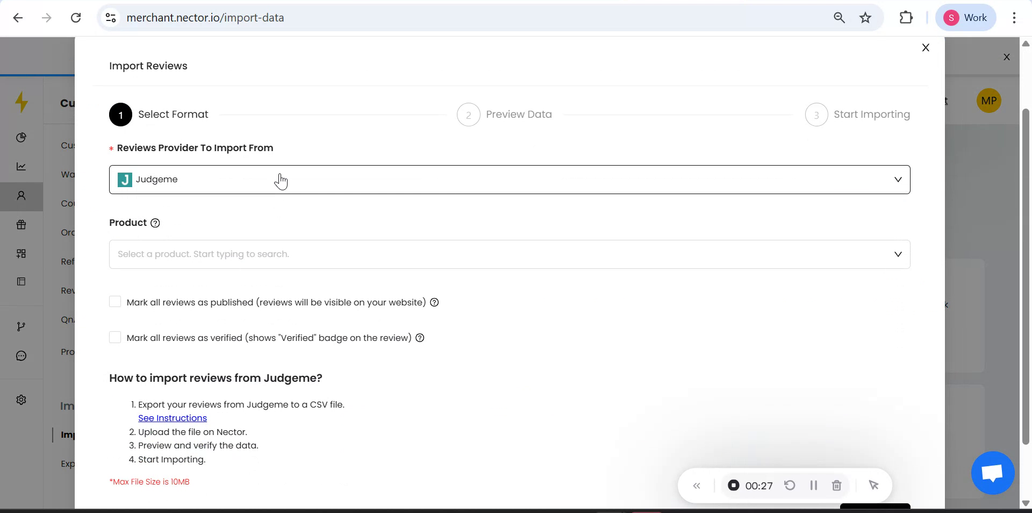Viewport: 1032px width, 513px height.
Task: Select the line chart reports icon
Action: pos(21,167)
